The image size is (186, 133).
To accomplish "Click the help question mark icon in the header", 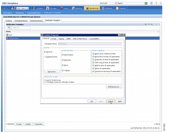I will [x=160, y=3].
